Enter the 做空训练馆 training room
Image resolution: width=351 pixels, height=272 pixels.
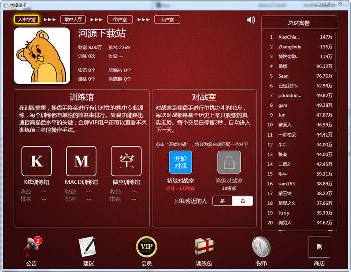[126, 161]
